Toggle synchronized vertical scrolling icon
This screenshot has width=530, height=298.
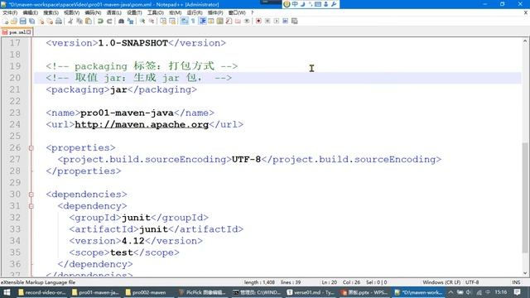tap(163, 21)
